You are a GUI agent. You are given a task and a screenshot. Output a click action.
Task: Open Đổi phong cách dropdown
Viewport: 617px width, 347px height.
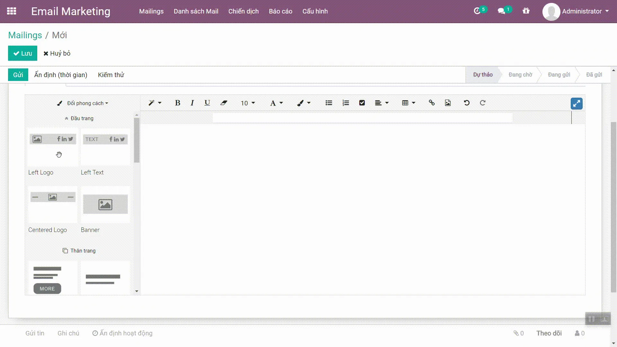(83, 103)
